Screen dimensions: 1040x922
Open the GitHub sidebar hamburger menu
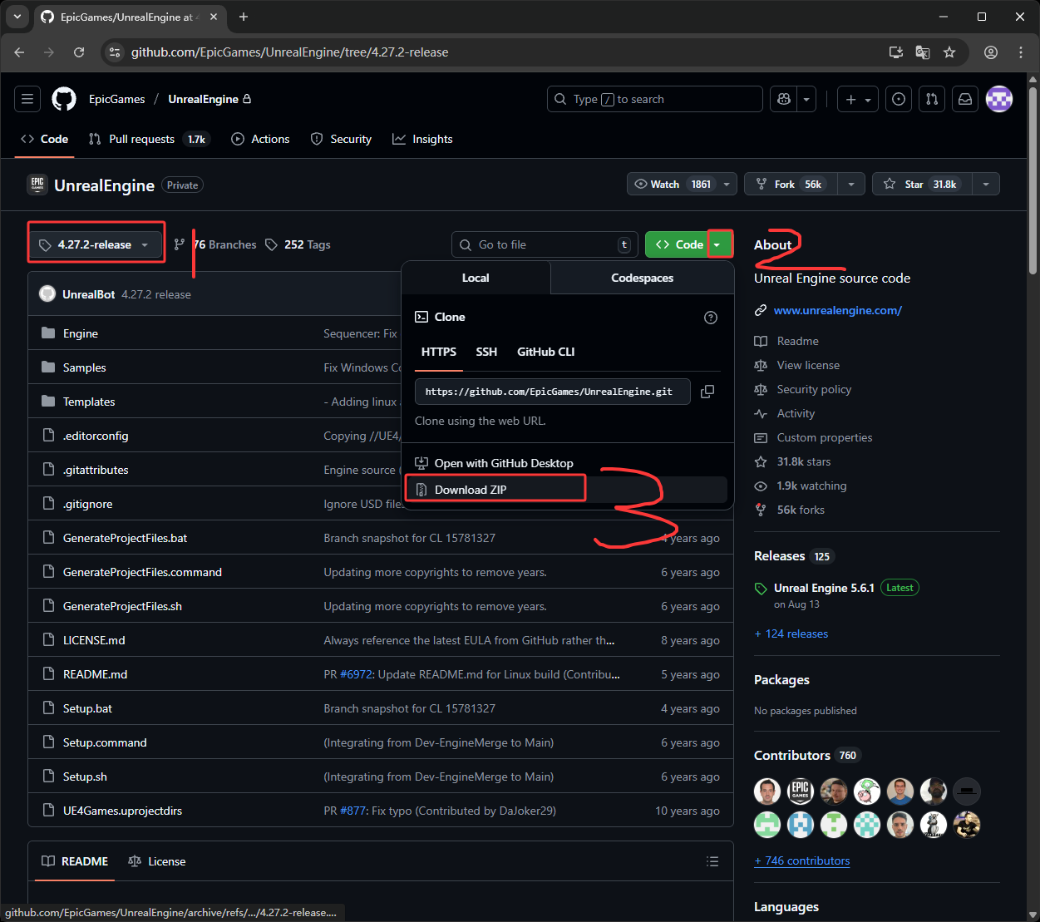coord(27,99)
